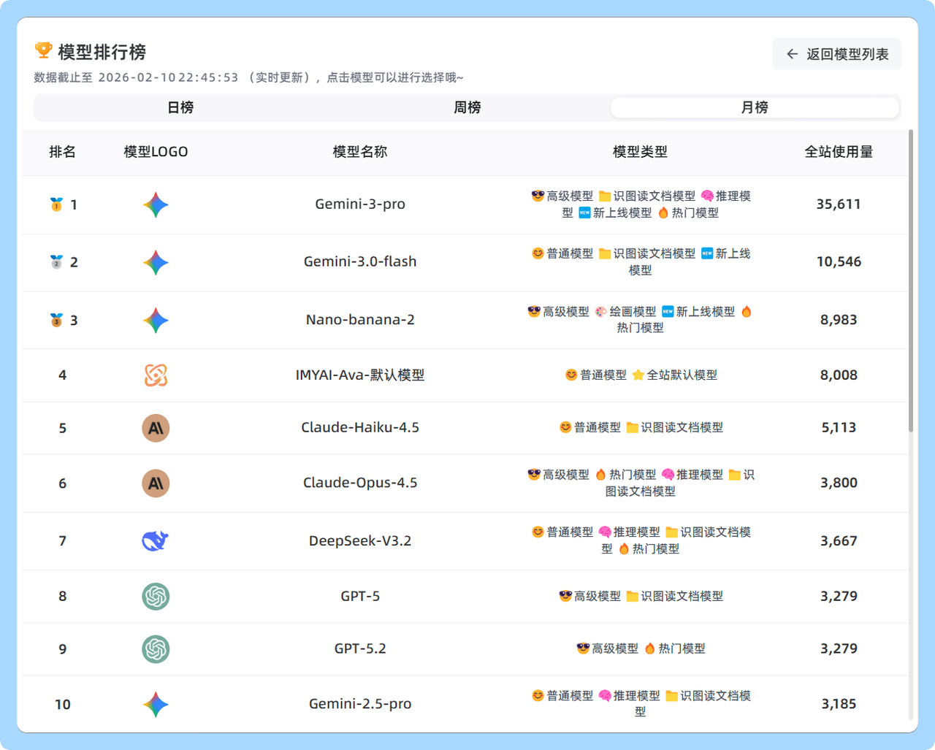Click usage value 3,185

pos(839,704)
